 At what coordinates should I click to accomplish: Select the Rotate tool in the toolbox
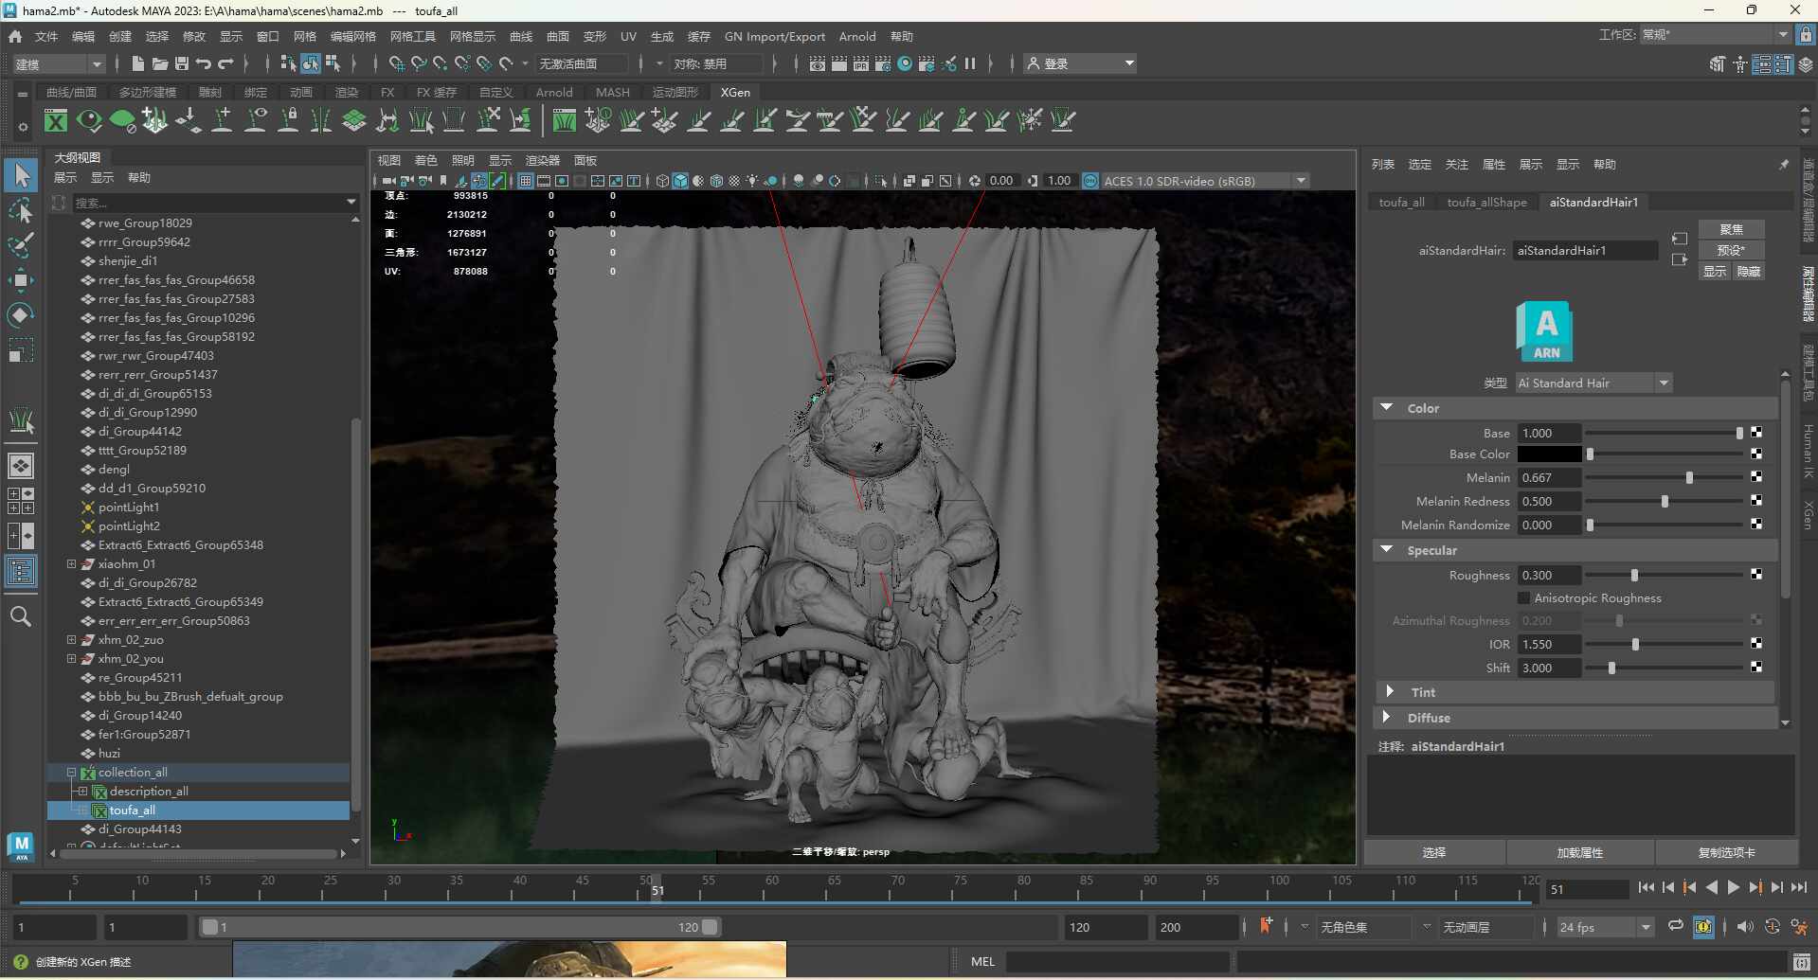pyautogui.click(x=21, y=315)
